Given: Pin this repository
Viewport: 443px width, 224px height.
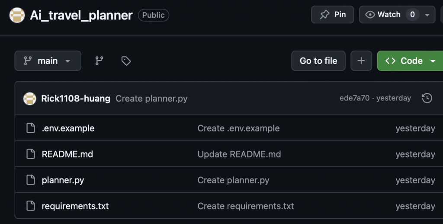Looking at the screenshot, I should [x=332, y=15].
